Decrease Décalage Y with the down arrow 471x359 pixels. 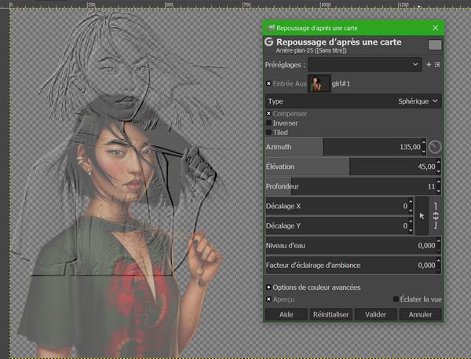pyautogui.click(x=411, y=230)
